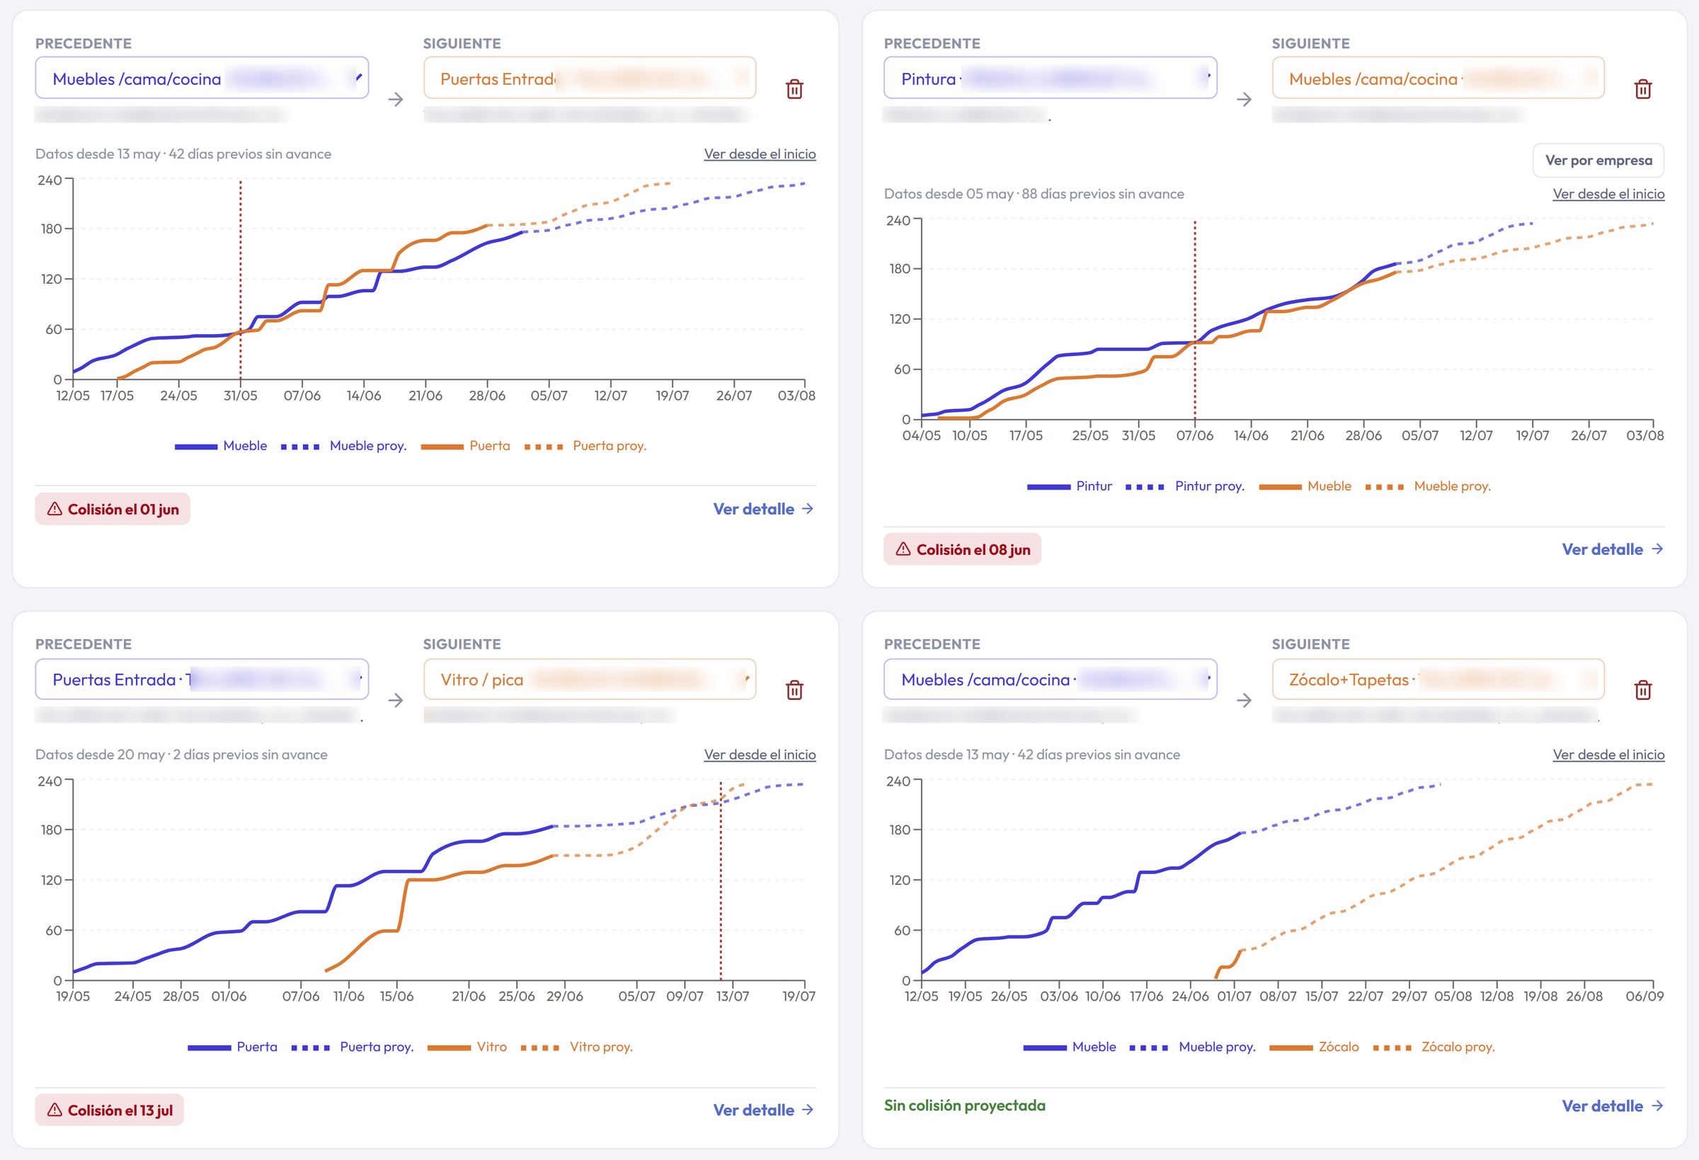
Task: Delete the Muebles to Puertas Entrada pair
Action: (794, 89)
